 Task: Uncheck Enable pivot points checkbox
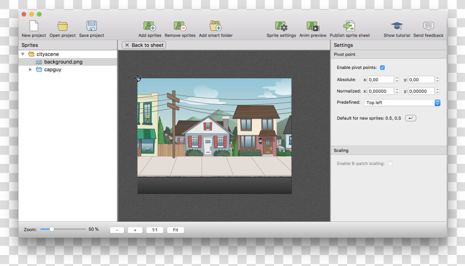[x=383, y=68]
